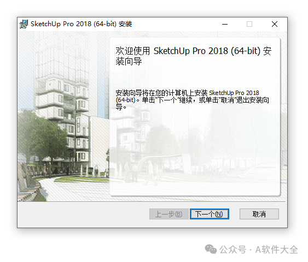Image resolution: width=308 pixels, height=262 pixels.
Task: Click the disabled 上一步(B) button
Action: click(x=168, y=214)
